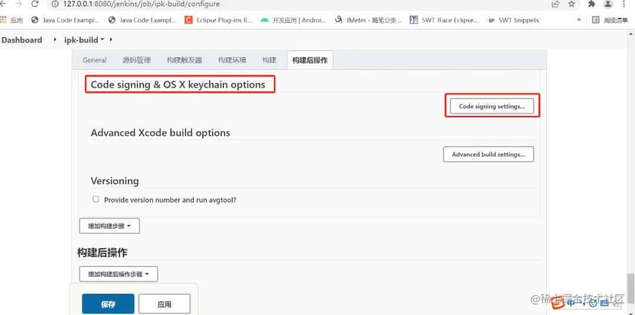Click the Versioning heading
The height and width of the screenshot is (315, 635).
(x=115, y=181)
